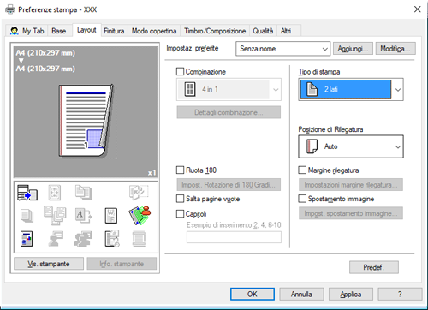Click the greyed group of users icon
Viewport: 428px width, 310px height.
pos(83,239)
